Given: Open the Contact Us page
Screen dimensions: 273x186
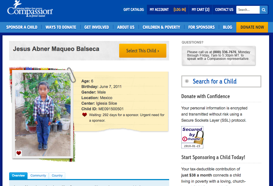Looking at the screenshot, I should pyautogui.click(x=224, y=10).
